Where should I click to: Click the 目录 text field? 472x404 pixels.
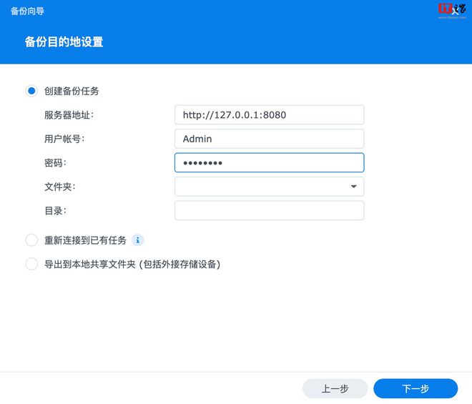tap(269, 210)
